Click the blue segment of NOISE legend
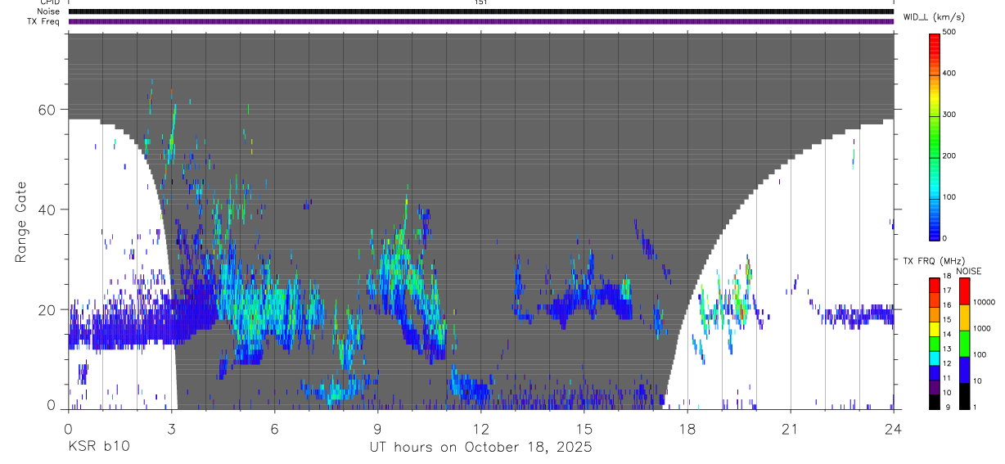This screenshot has height=464, width=1005. [965, 370]
